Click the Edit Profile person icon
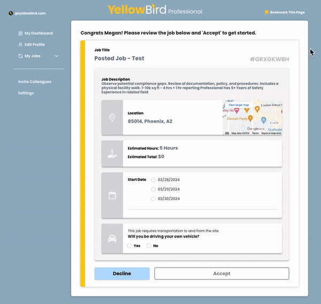The height and width of the screenshot is (304, 321). (20, 45)
